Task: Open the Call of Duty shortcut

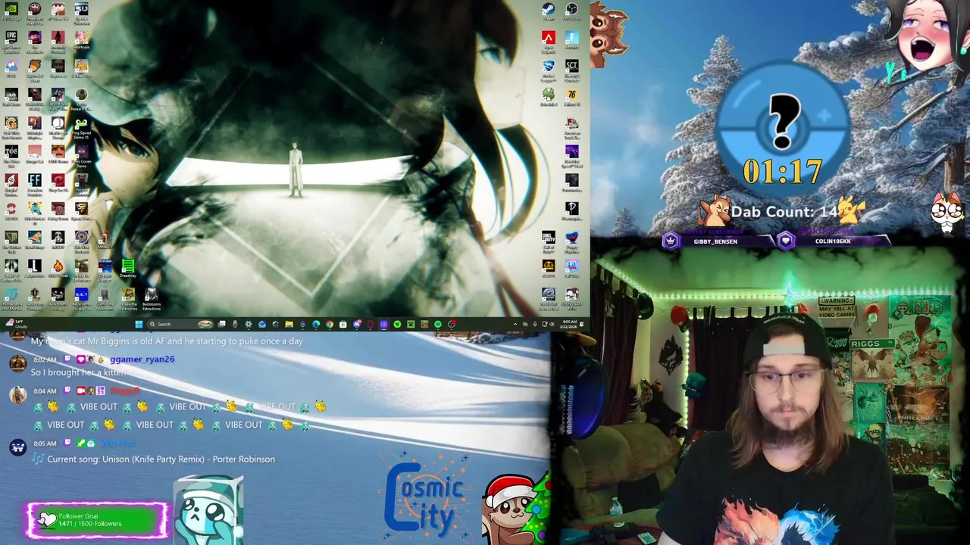Action: (x=548, y=239)
